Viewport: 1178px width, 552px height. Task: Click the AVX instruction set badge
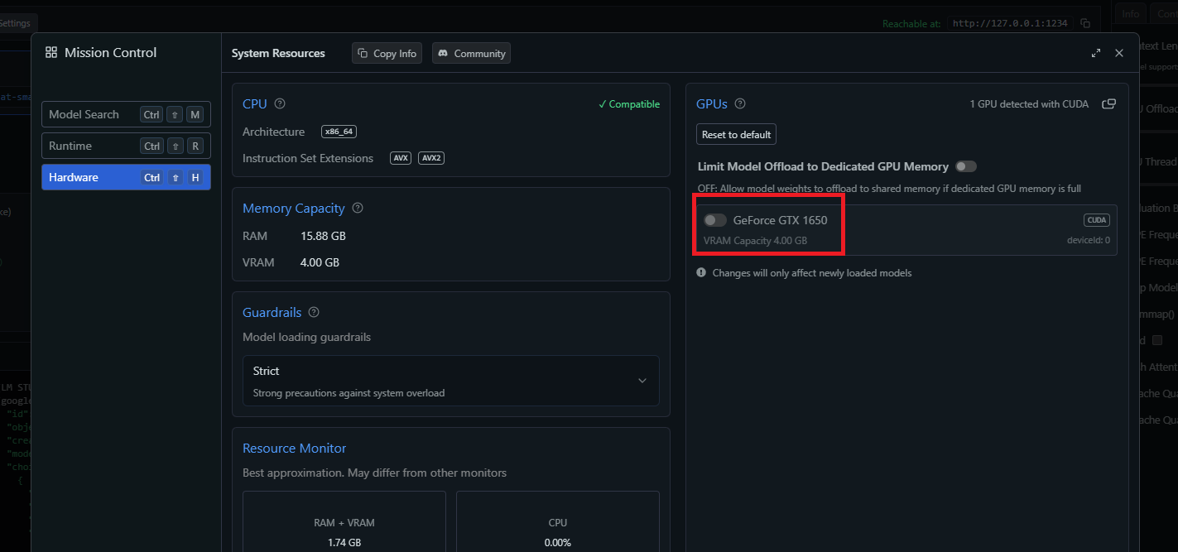click(401, 158)
